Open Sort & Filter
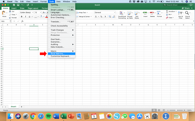Image resolution: width=195 pixels, height=121 pixels. point(181,15)
